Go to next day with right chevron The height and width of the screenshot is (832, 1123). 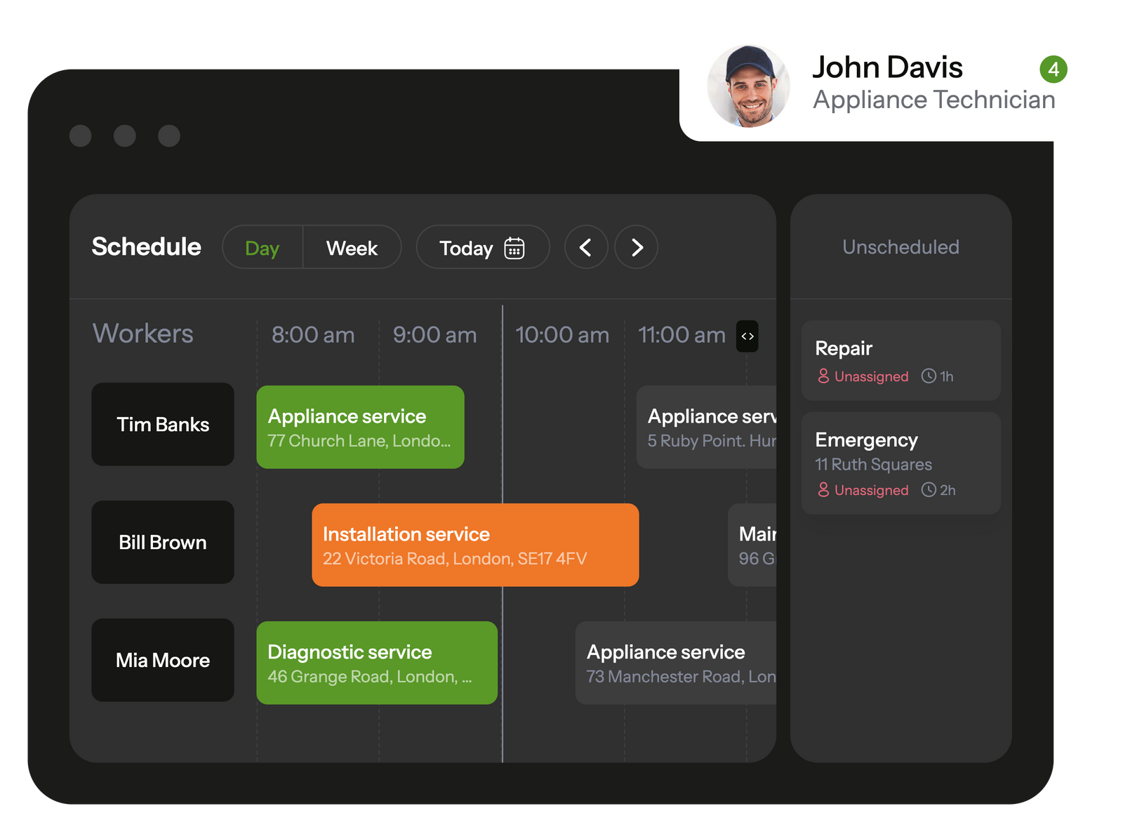click(637, 247)
